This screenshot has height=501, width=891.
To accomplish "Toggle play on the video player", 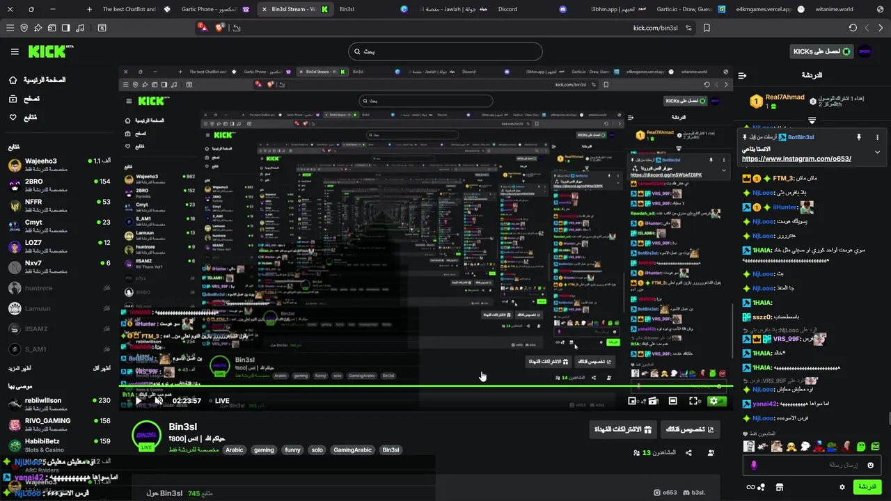I will pyautogui.click(x=138, y=401).
